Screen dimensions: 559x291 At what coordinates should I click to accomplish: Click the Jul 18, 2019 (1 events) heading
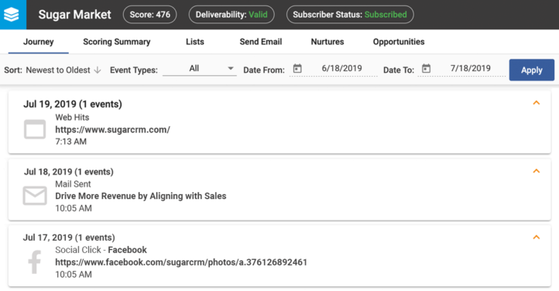(68, 172)
